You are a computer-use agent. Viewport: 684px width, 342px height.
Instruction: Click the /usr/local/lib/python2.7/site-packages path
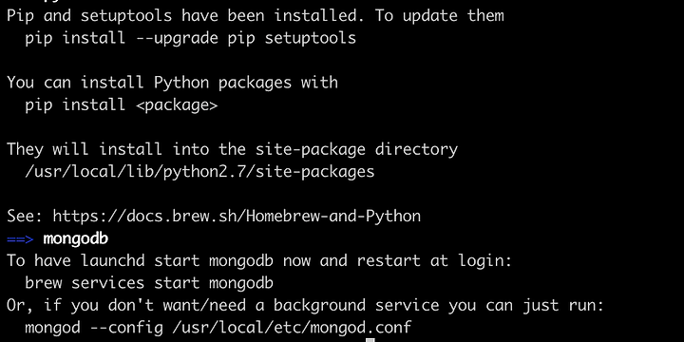199,172
